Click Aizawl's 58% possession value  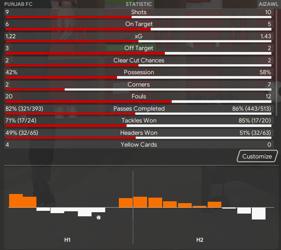(265, 72)
